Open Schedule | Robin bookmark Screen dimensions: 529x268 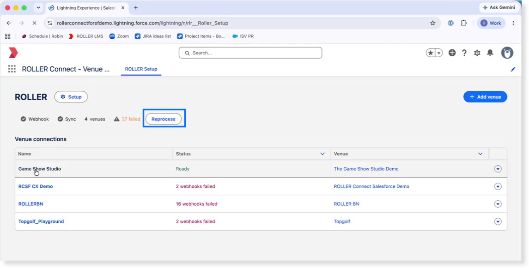point(42,36)
